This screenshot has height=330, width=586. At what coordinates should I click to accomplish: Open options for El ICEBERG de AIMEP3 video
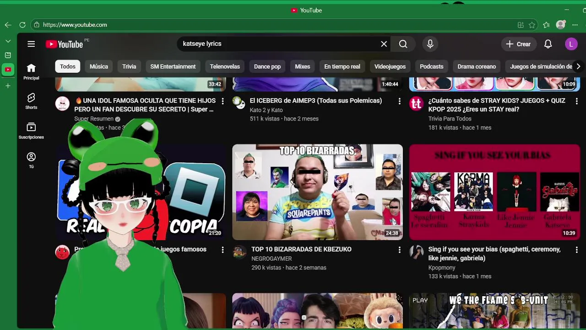tap(399, 101)
